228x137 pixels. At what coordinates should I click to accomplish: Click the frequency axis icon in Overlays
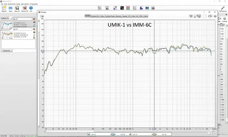199,16
